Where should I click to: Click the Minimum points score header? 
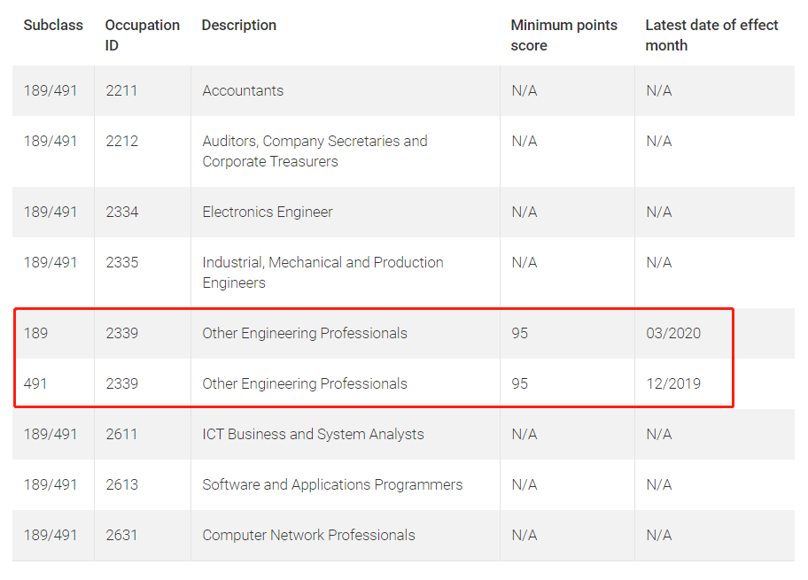coord(563,35)
